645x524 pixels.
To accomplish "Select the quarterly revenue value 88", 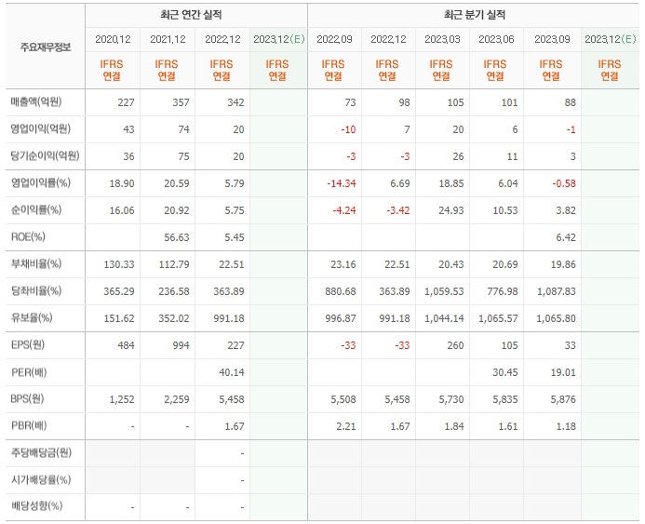I will tap(571, 102).
